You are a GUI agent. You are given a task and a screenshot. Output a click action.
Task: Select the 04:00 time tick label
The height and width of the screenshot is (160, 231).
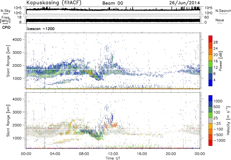tap(55, 154)
